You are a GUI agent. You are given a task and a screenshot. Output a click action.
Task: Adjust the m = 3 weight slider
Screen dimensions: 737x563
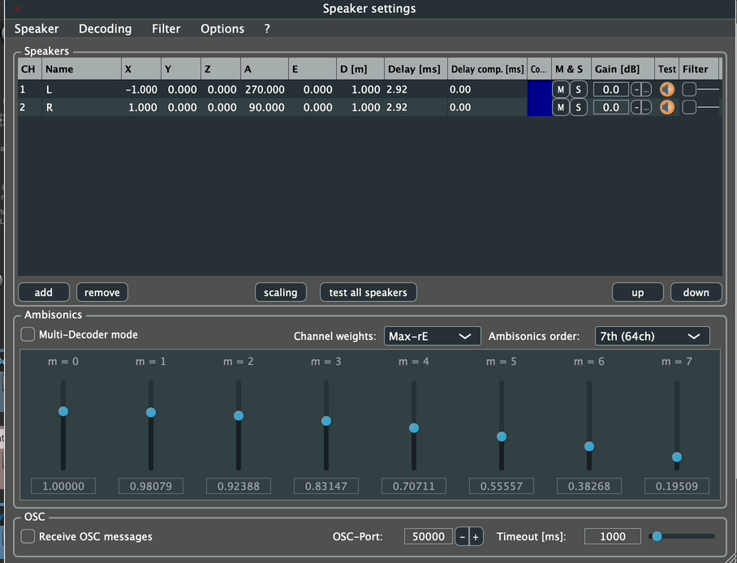coord(326,421)
